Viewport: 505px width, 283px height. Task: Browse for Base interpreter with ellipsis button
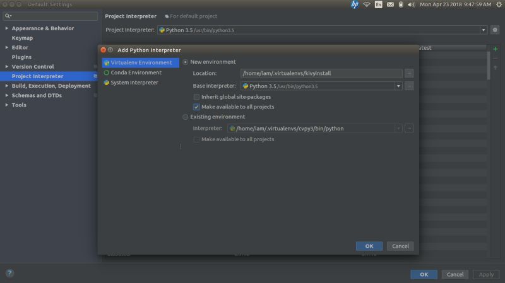(x=409, y=86)
